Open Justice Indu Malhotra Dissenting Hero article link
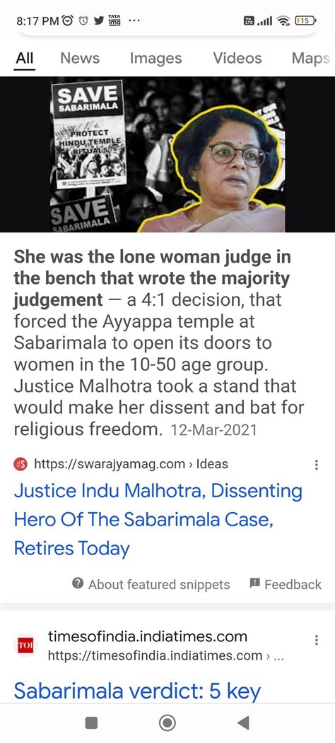This screenshot has width=335, height=743. coord(158,520)
